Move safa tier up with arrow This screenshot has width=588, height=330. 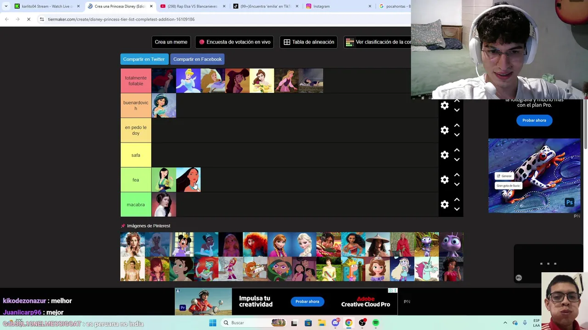click(457, 150)
